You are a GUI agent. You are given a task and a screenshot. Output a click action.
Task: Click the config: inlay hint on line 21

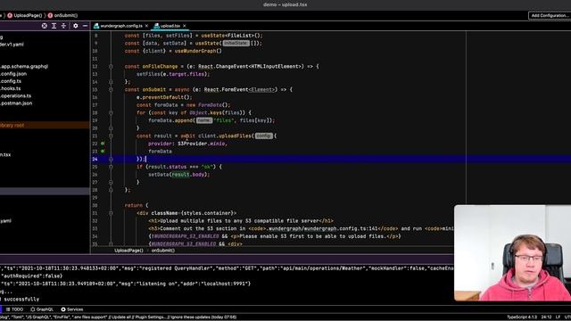264,136
